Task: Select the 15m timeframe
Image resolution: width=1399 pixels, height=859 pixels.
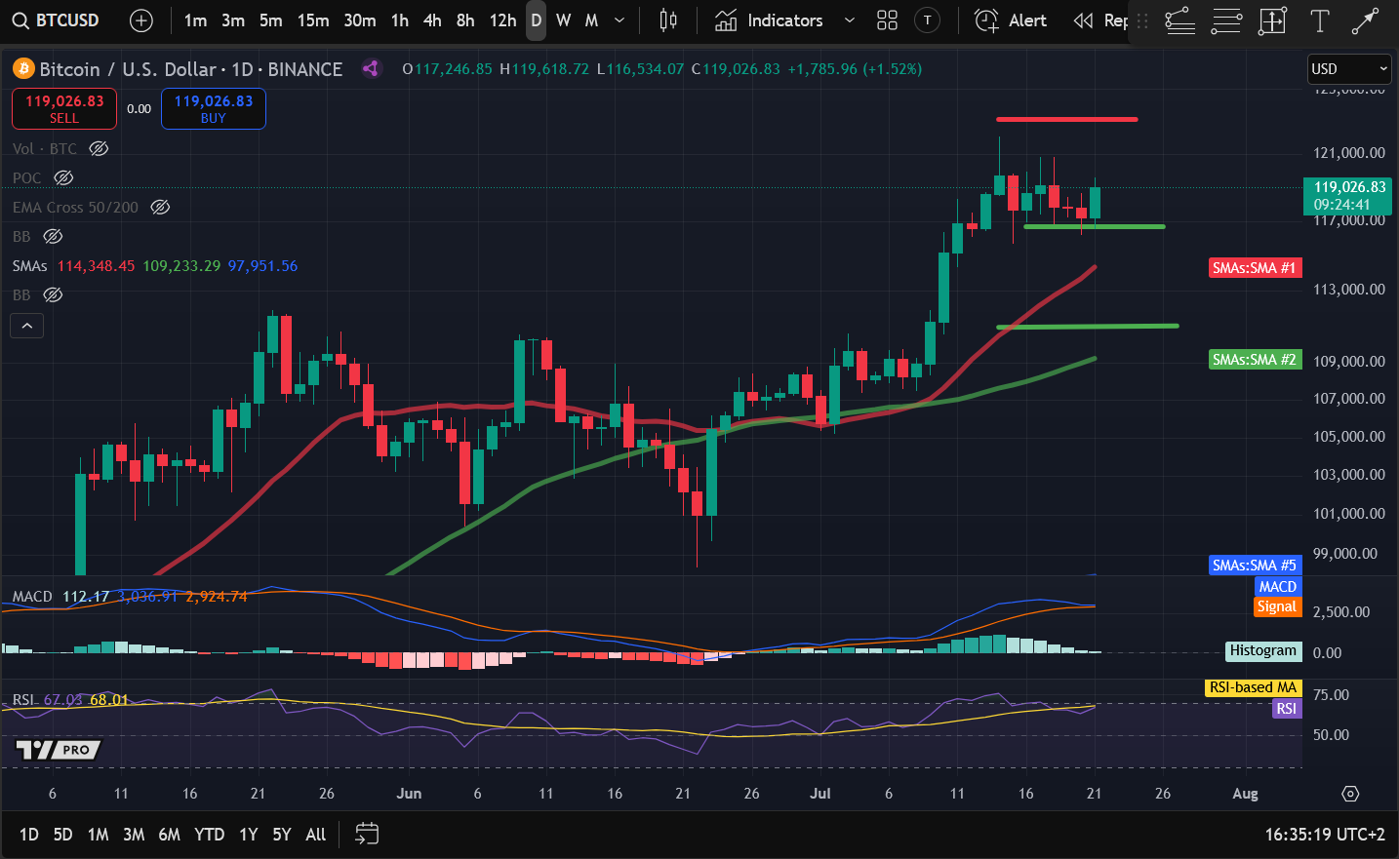Action: (313, 20)
